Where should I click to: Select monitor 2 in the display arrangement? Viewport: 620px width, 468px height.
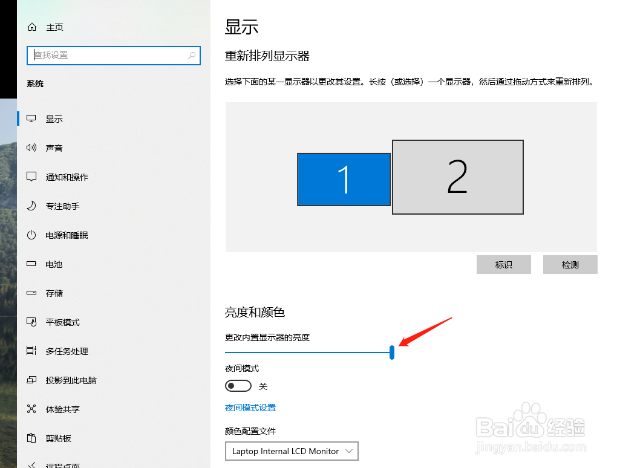pos(457,177)
